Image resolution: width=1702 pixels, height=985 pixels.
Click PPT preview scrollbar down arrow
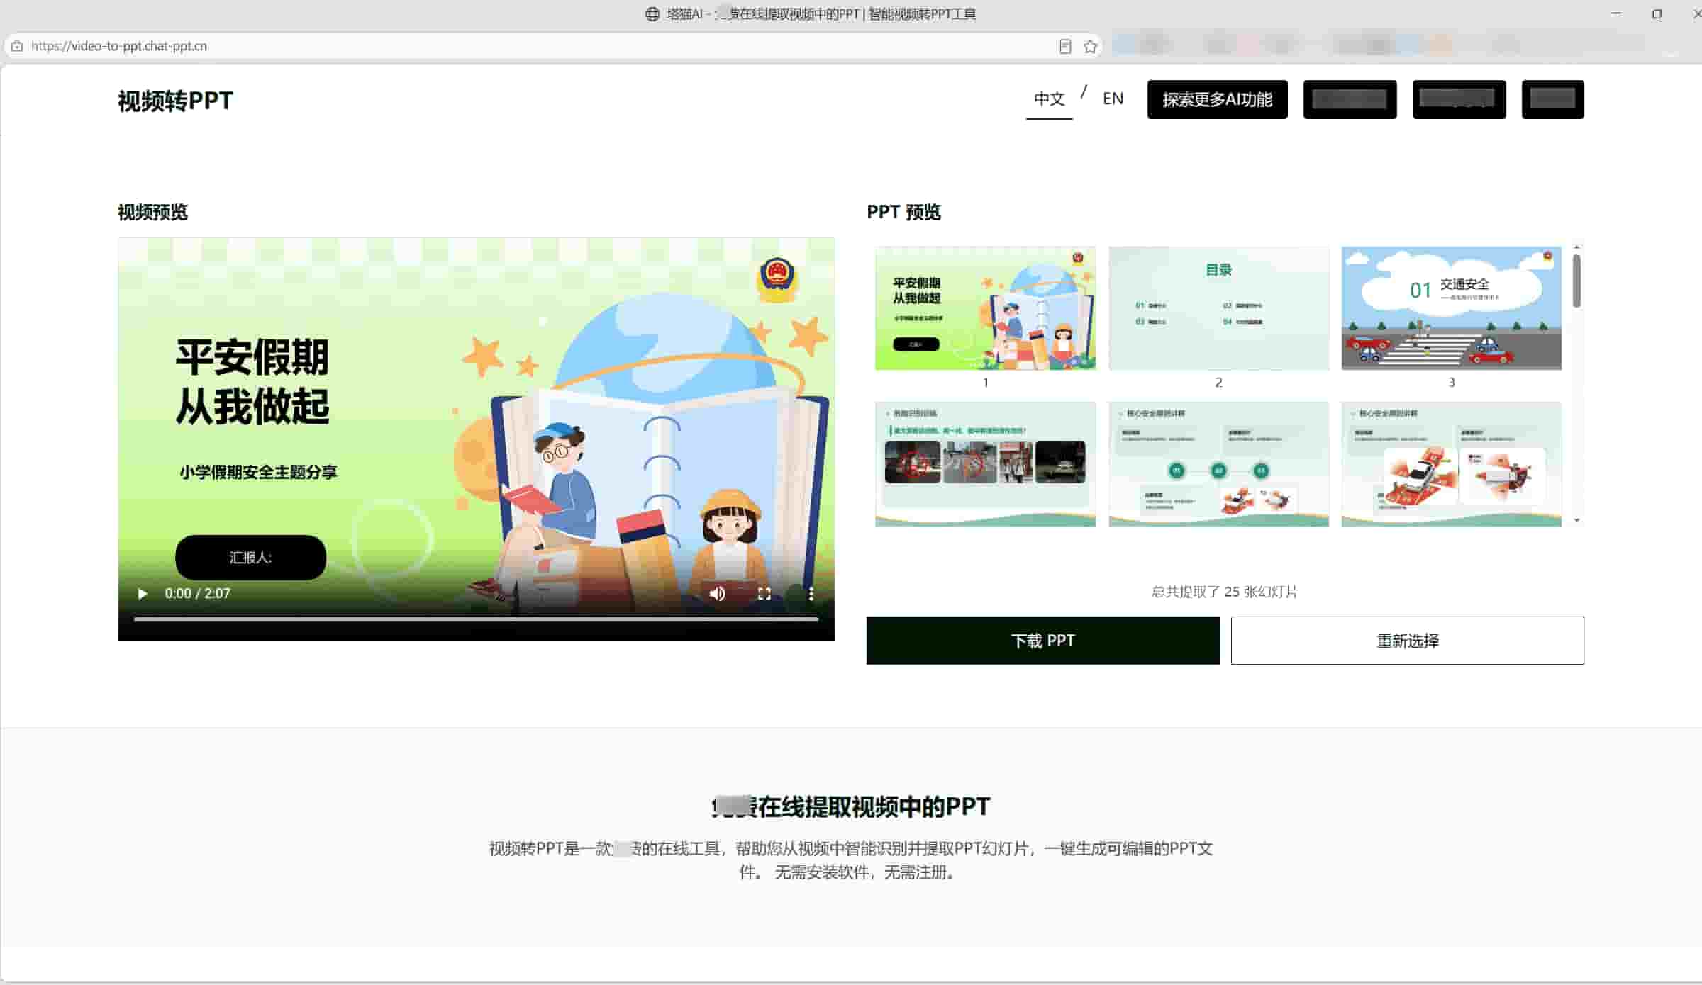click(1576, 521)
